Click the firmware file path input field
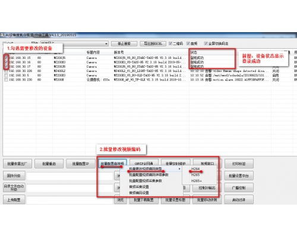The height and width of the screenshot is (238, 297). tap(69, 176)
